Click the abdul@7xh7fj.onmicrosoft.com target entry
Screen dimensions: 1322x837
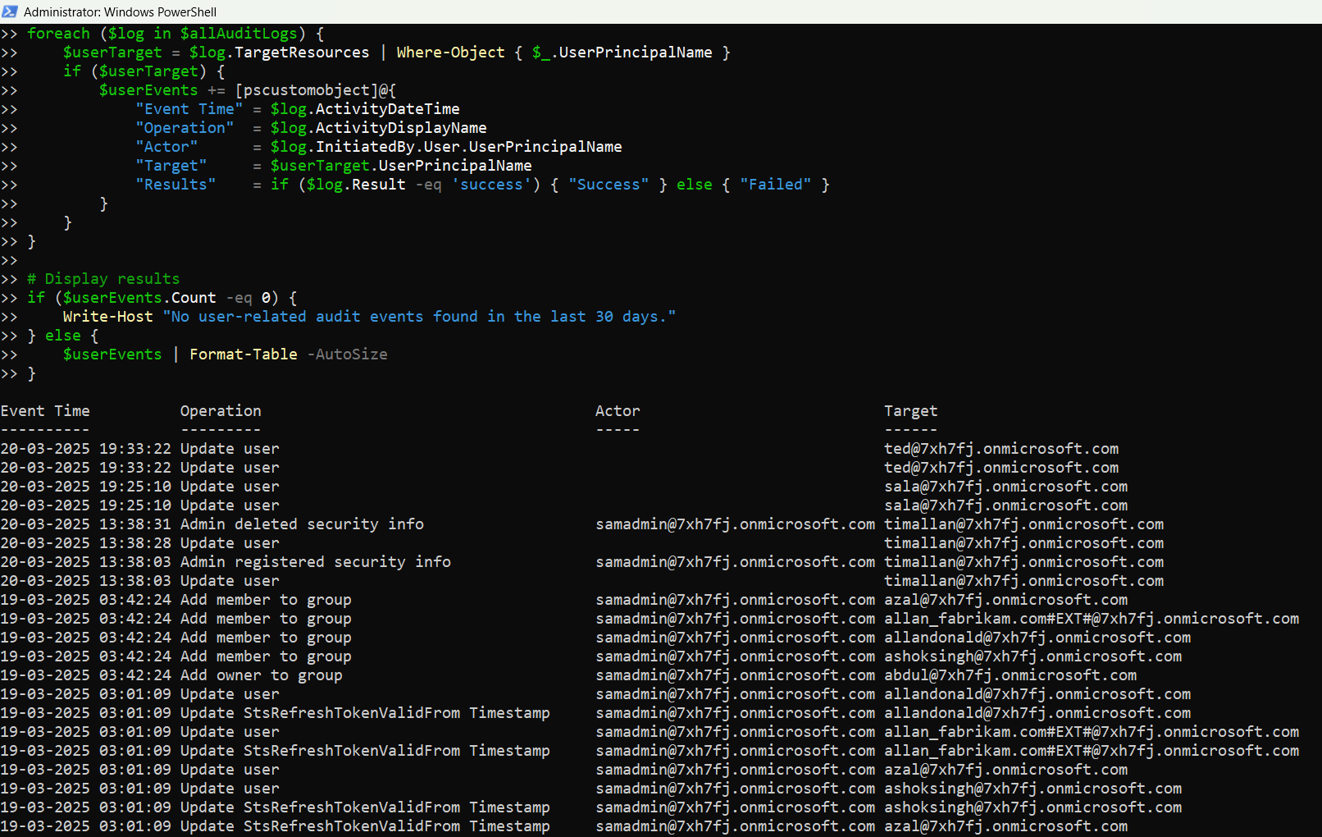pos(1010,675)
